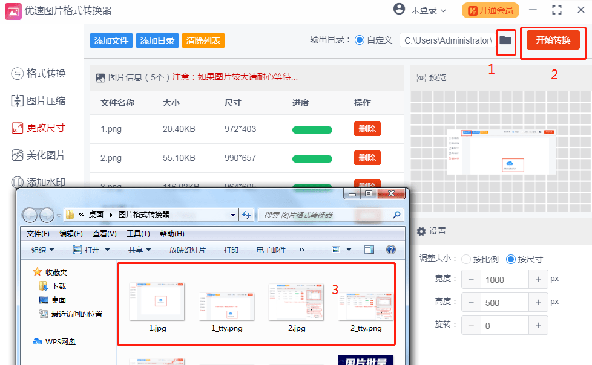Select the 格式转换 sidebar icon
This screenshot has width=592, height=365.
pyautogui.click(x=18, y=74)
